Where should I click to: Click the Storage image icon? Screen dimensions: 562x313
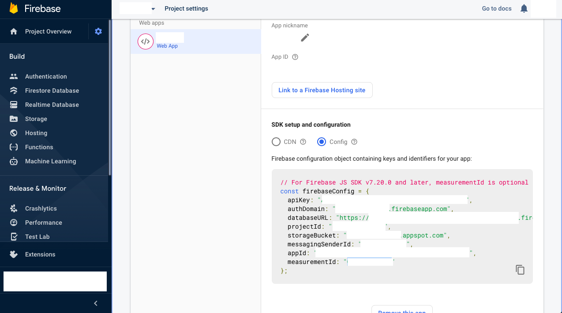(x=14, y=119)
